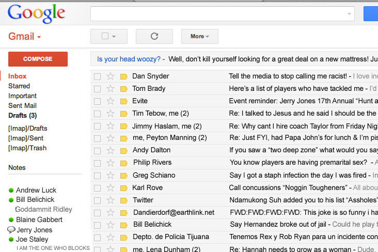Click importance marker on Greg Schiano email
The width and height of the screenshot is (378, 252).
point(123,176)
